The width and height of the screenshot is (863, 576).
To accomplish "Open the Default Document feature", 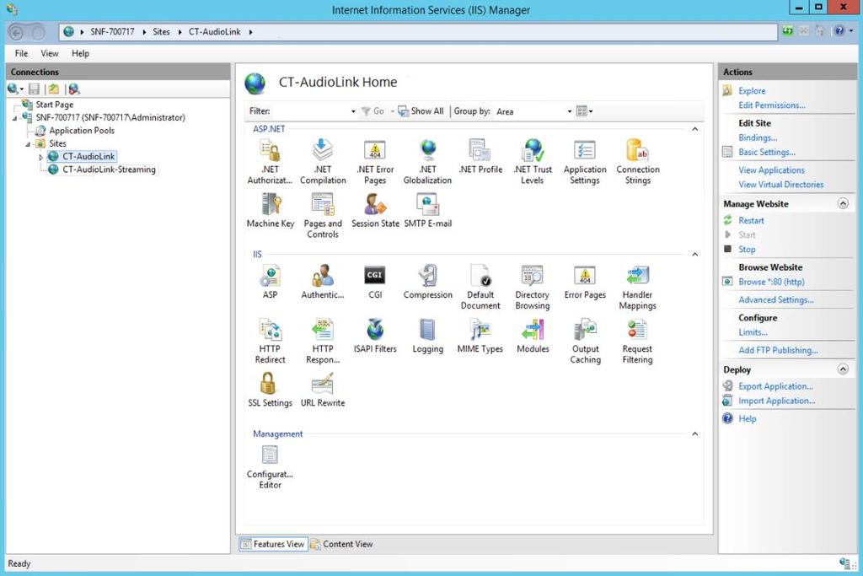I will [480, 287].
